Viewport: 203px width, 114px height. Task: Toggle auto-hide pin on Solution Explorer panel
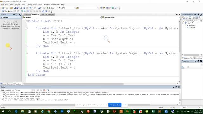[x=198, y=15]
